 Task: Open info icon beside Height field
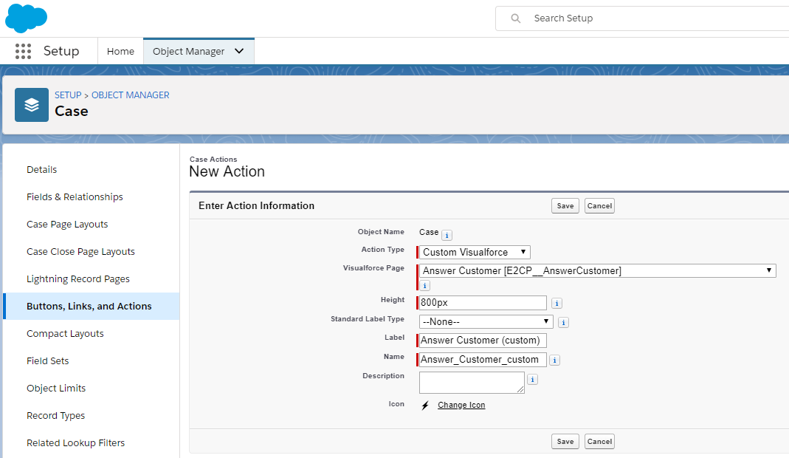click(x=557, y=304)
